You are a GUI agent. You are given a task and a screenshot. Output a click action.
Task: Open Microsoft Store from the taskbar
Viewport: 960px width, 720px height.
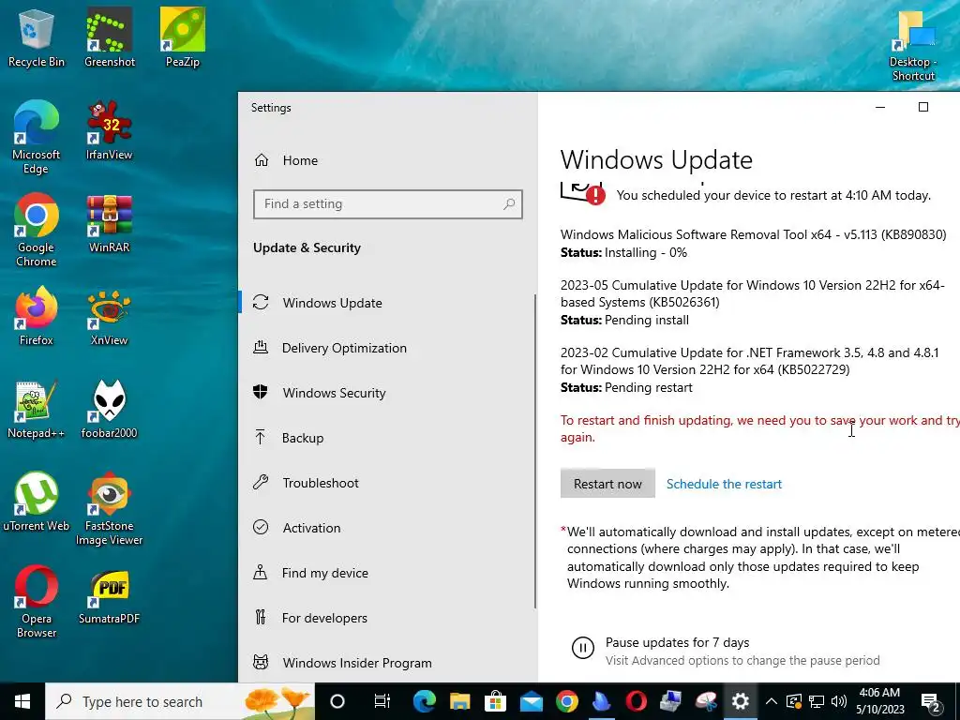(495, 701)
